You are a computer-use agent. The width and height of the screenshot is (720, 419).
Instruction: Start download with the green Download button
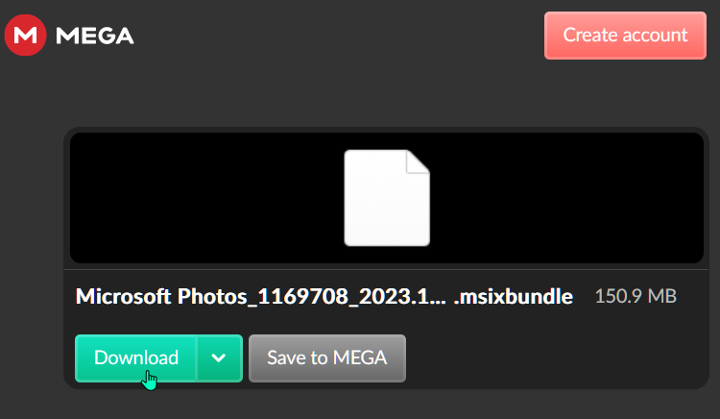(x=136, y=358)
